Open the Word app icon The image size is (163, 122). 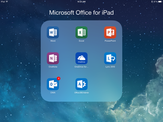click(53, 33)
